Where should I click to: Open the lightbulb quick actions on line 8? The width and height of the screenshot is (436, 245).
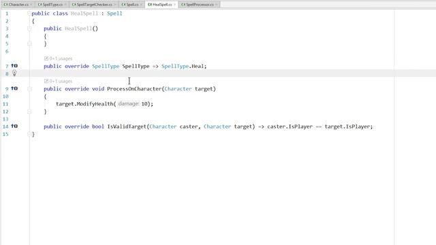[x=14, y=73]
